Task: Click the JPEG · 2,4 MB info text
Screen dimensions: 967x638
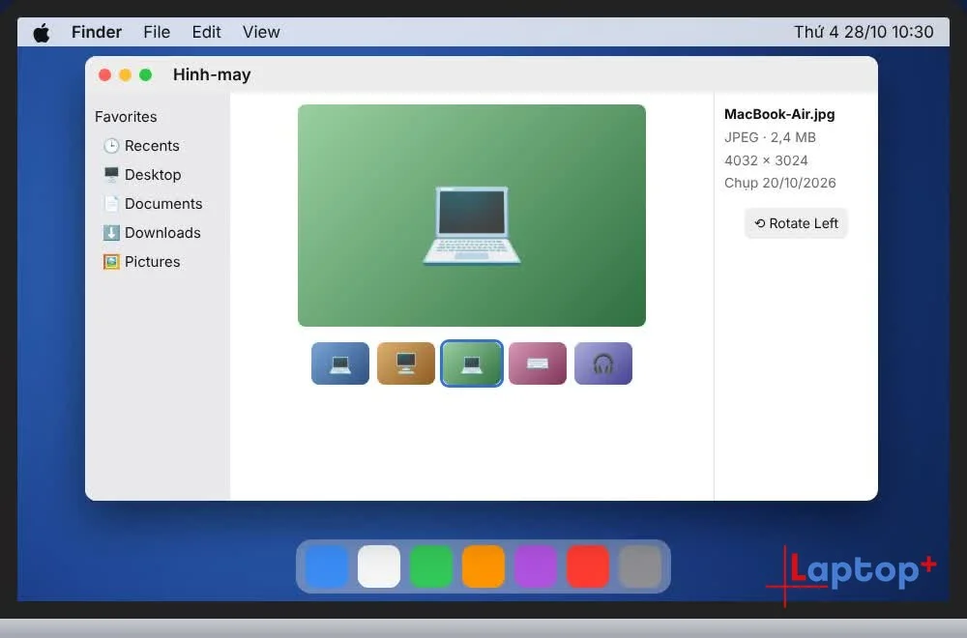Action: (x=771, y=137)
